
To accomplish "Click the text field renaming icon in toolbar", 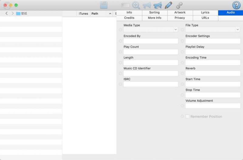I will (125, 5).
